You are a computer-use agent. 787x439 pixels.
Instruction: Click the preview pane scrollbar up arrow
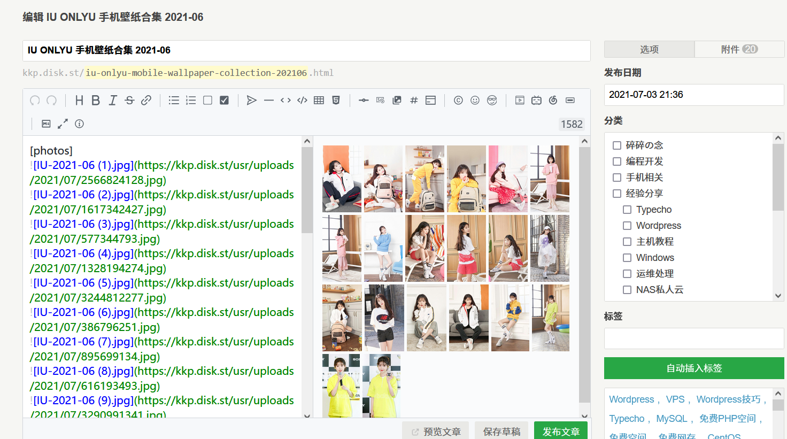pos(584,142)
